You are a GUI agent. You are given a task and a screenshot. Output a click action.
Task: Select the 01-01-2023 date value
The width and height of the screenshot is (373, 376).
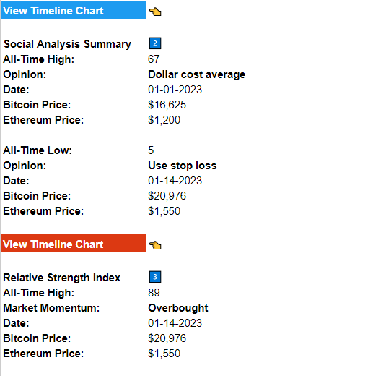tap(175, 90)
